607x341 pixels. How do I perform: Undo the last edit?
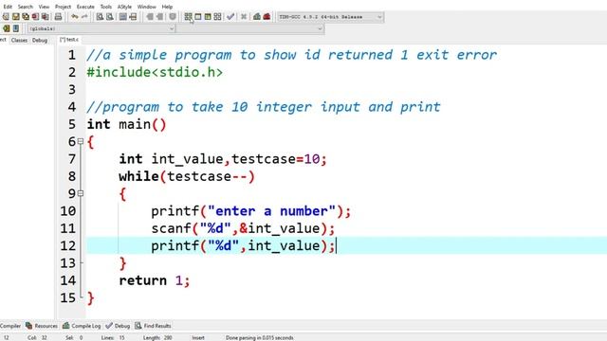pos(74,17)
